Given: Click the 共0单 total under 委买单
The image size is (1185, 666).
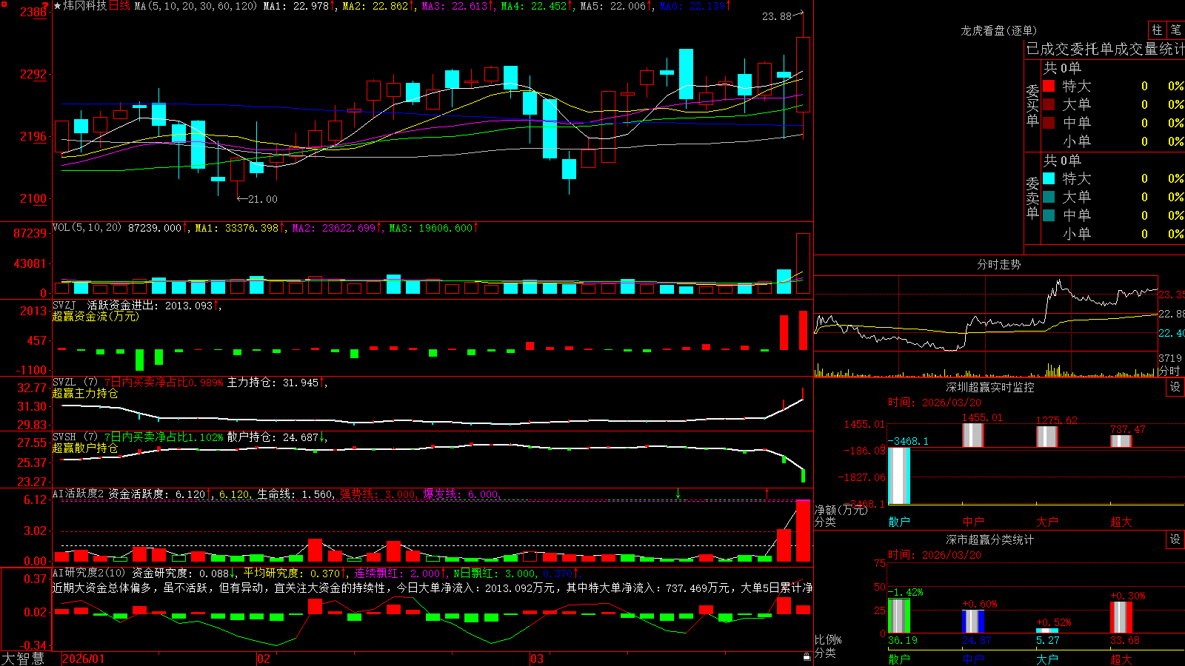Looking at the screenshot, I should (1062, 67).
